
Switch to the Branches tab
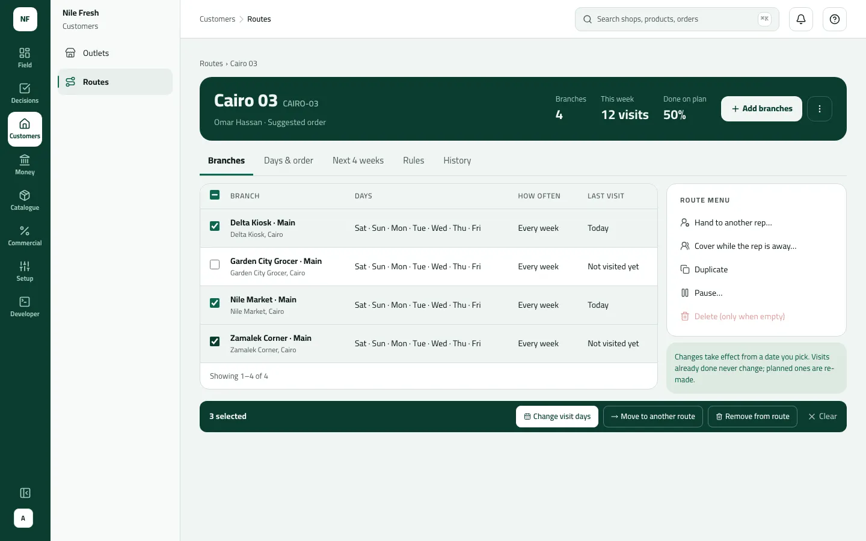click(226, 160)
